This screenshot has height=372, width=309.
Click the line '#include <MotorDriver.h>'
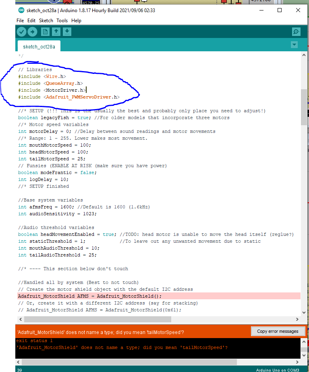[x=52, y=90]
